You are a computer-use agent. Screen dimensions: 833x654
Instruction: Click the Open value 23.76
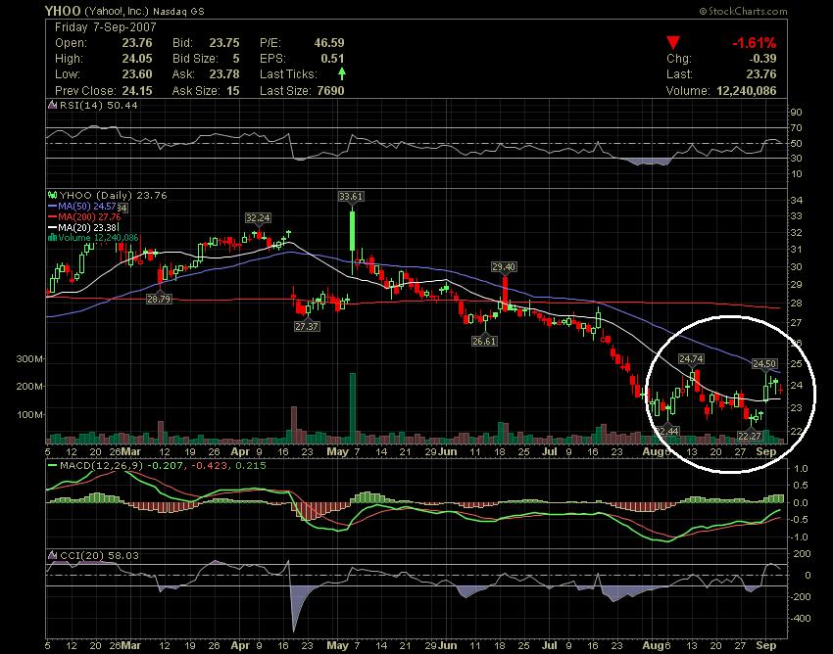pos(137,43)
